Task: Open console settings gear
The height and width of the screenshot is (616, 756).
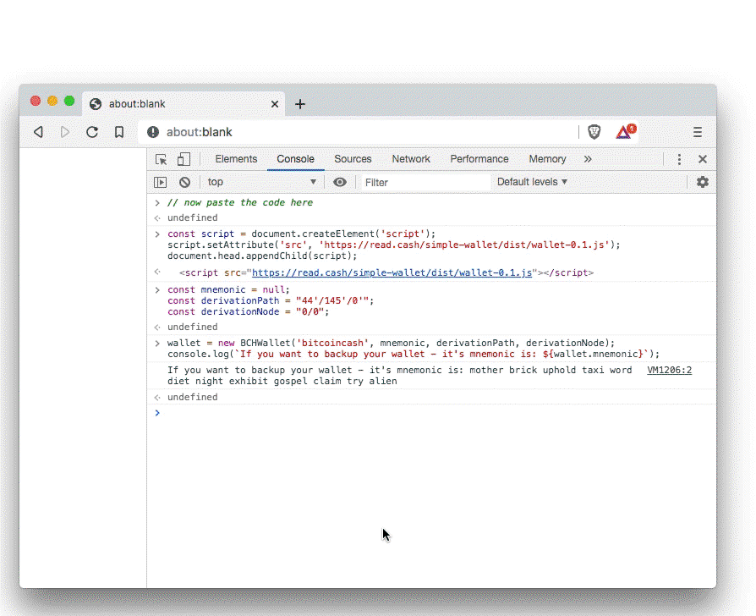Action: pos(703,182)
